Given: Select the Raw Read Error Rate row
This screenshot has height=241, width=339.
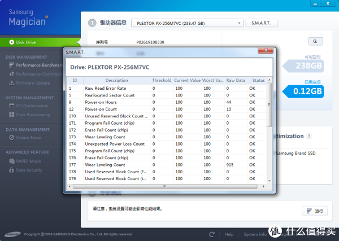Looking at the screenshot, I should click(x=167, y=88).
